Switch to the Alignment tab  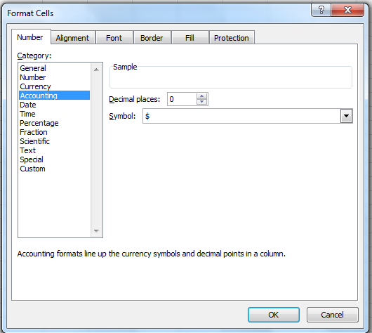click(73, 37)
